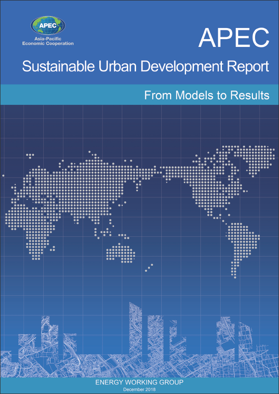Click the 'From Models to Results' subtitle
This screenshot has height=394, width=279.
[207, 95]
